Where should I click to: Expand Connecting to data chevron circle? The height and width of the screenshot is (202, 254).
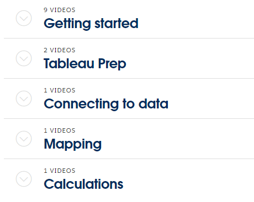coord(24,99)
